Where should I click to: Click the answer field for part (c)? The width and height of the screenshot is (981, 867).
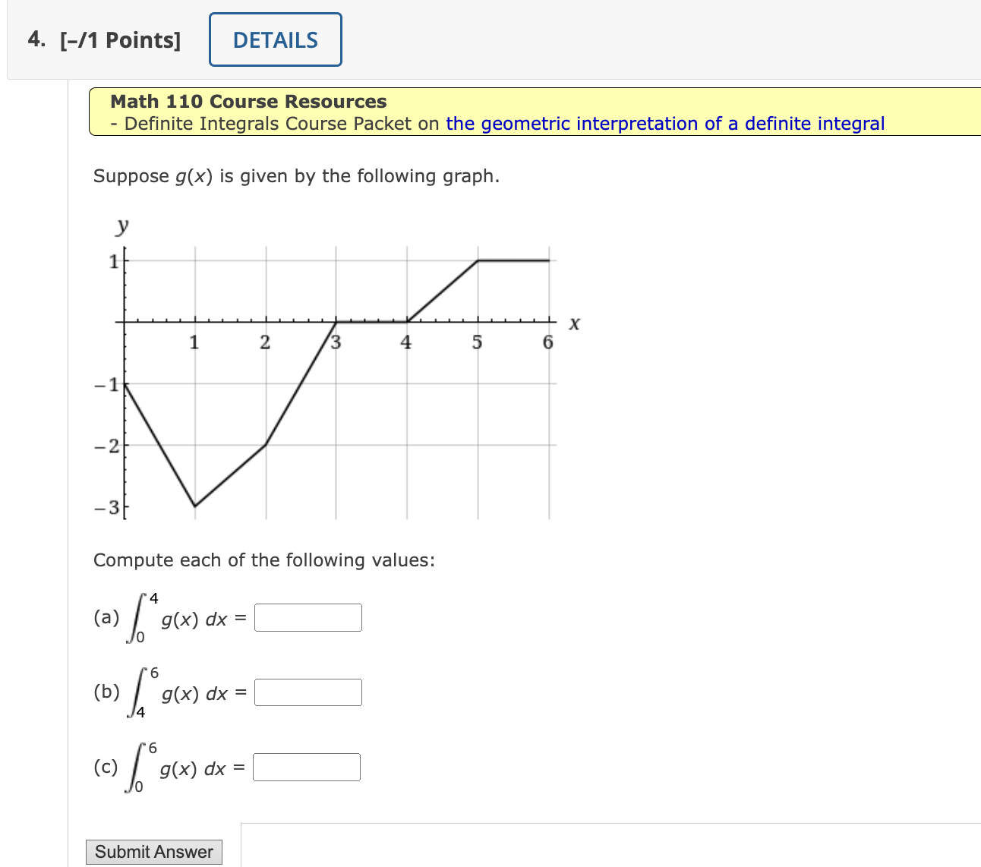coord(305,767)
